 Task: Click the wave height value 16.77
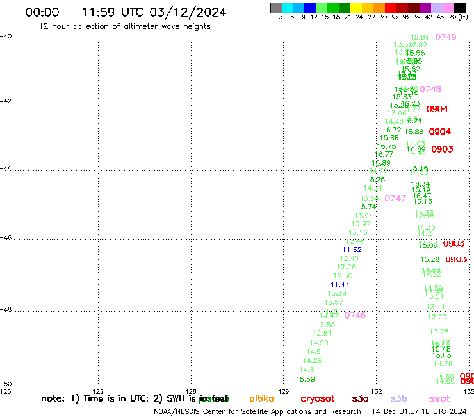click(384, 155)
